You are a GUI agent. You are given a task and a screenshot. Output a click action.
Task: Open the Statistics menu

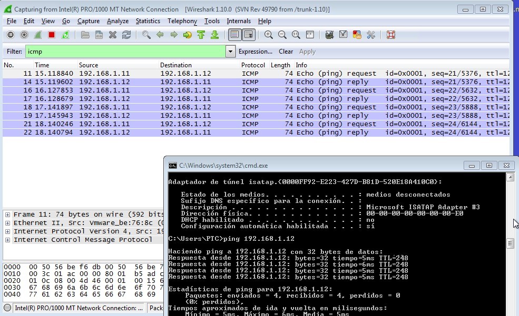(x=148, y=21)
